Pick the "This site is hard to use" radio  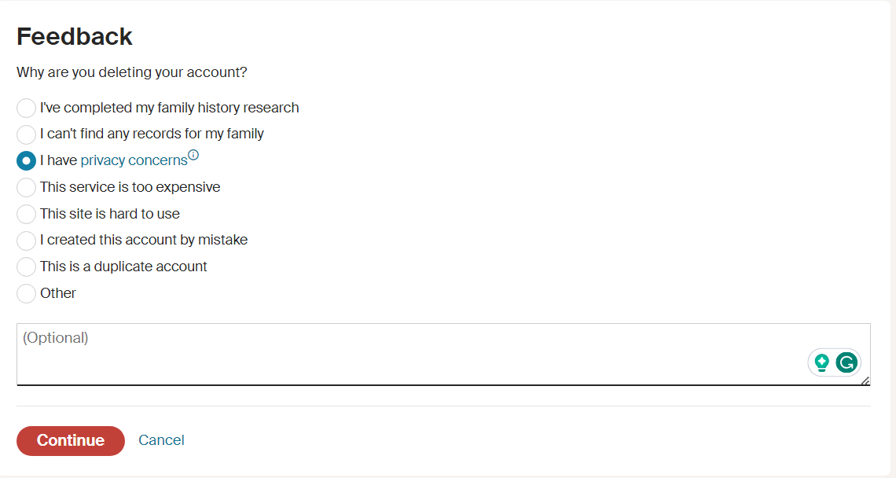coord(26,214)
